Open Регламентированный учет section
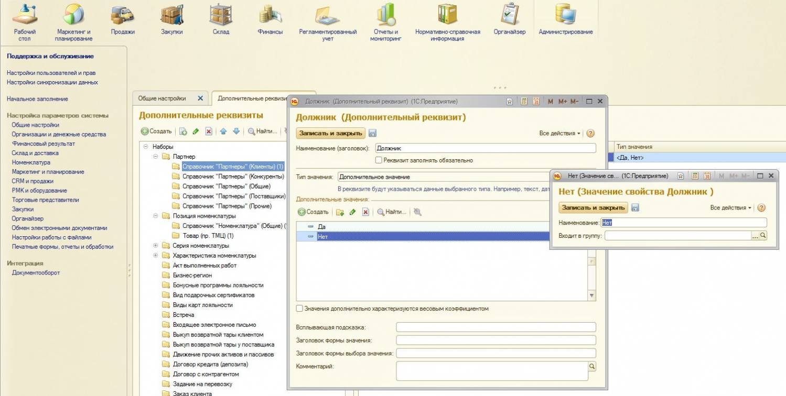Image resolution: width=786 pixels, height=396 pixels. coord(328,21)
